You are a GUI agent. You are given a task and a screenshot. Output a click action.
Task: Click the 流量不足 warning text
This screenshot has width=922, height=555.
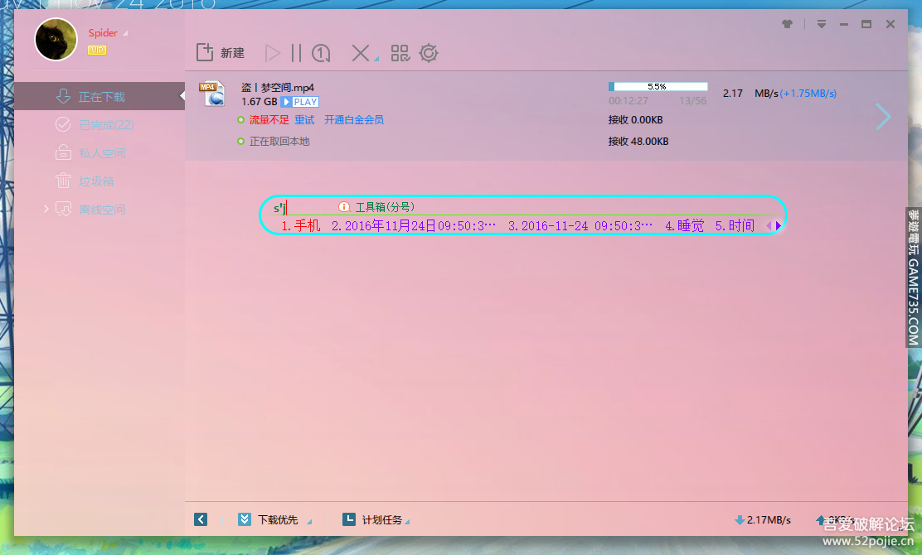[x=269, y=120]
